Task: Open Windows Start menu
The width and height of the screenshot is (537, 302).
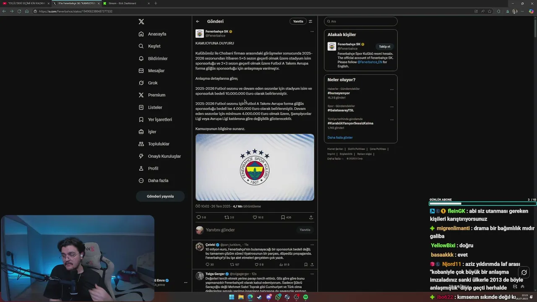Action: [231, 297]
